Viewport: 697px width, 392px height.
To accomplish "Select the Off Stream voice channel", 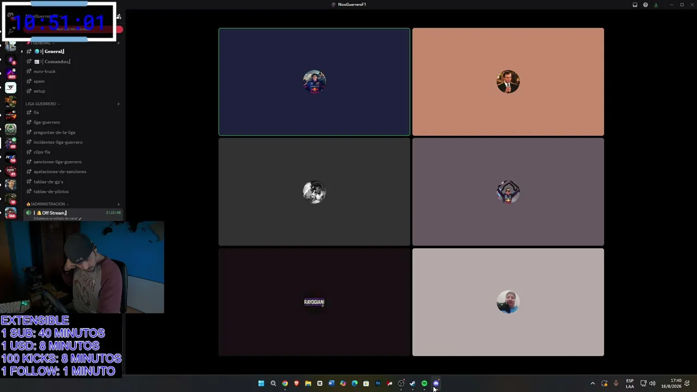I will click(x=74, y=213).
